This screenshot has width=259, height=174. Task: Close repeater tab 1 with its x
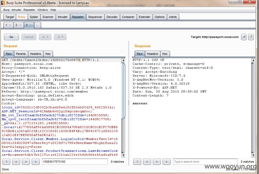click(10, 25)
